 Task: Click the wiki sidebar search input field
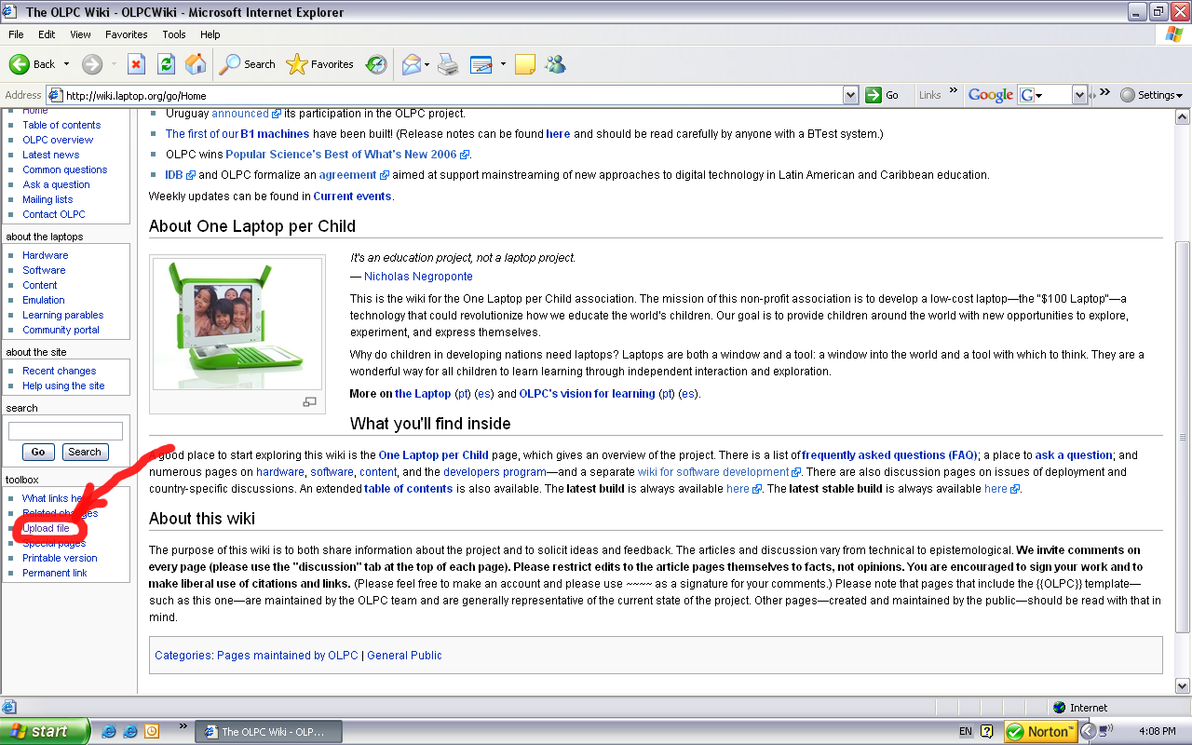[65, 431]
